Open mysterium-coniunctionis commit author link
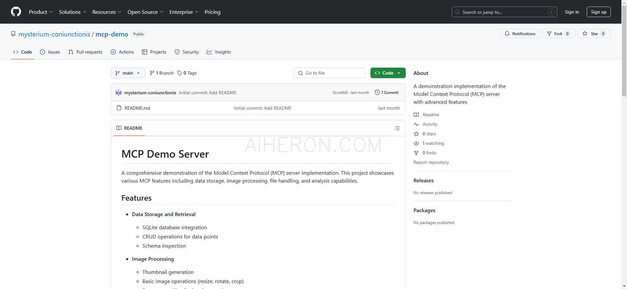Image resolution: width=627 pixels, height=289 pixels. coord(150,93)
